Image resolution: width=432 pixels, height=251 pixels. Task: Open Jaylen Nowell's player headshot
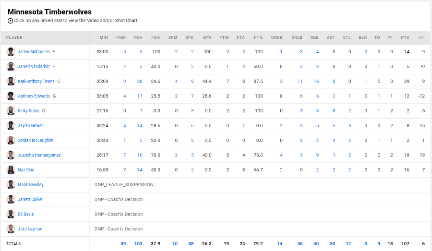tap(11, 125)
